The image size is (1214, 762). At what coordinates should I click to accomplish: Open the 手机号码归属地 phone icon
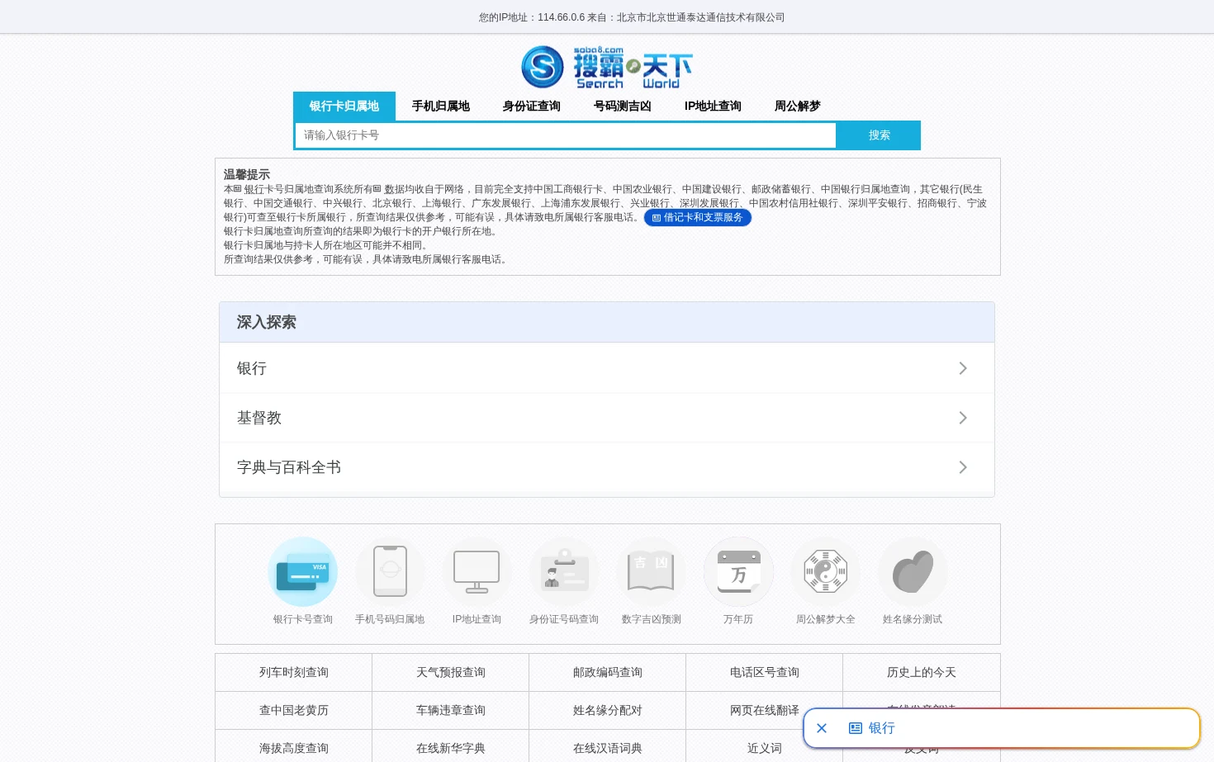point(390,572)
